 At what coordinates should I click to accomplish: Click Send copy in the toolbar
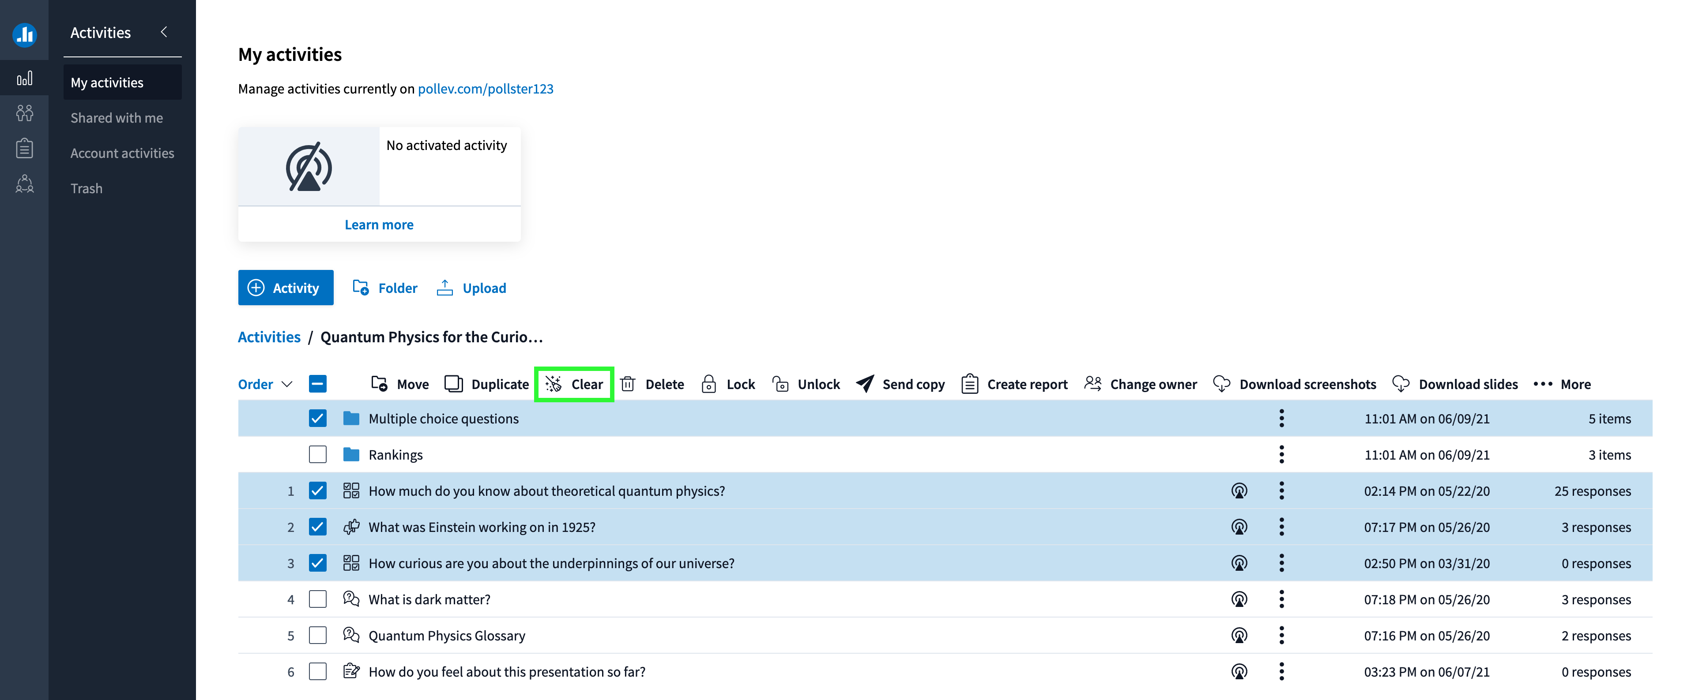point(900,385)
